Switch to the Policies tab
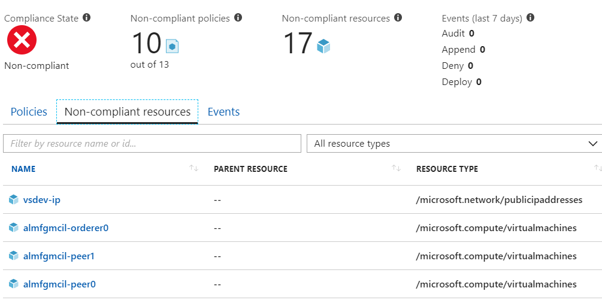Viewport: 602px width, 300px height. (29, 112)
